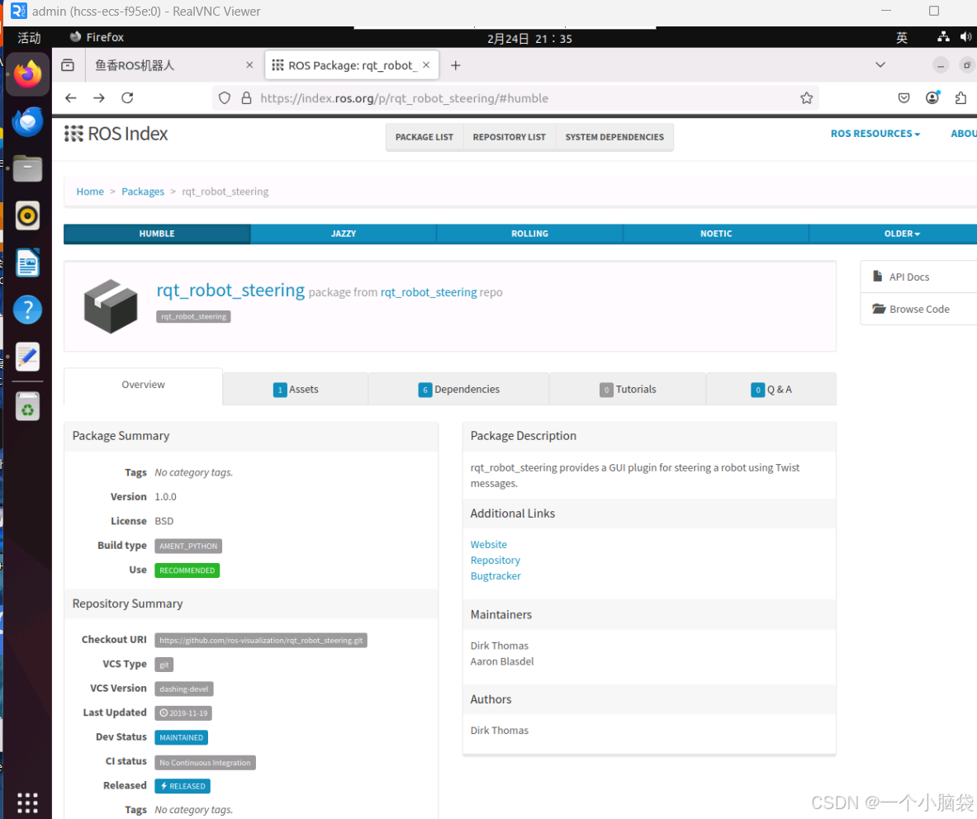Click the dashing-devel VCS version badge
977x819 pixels.
point(184,689)
